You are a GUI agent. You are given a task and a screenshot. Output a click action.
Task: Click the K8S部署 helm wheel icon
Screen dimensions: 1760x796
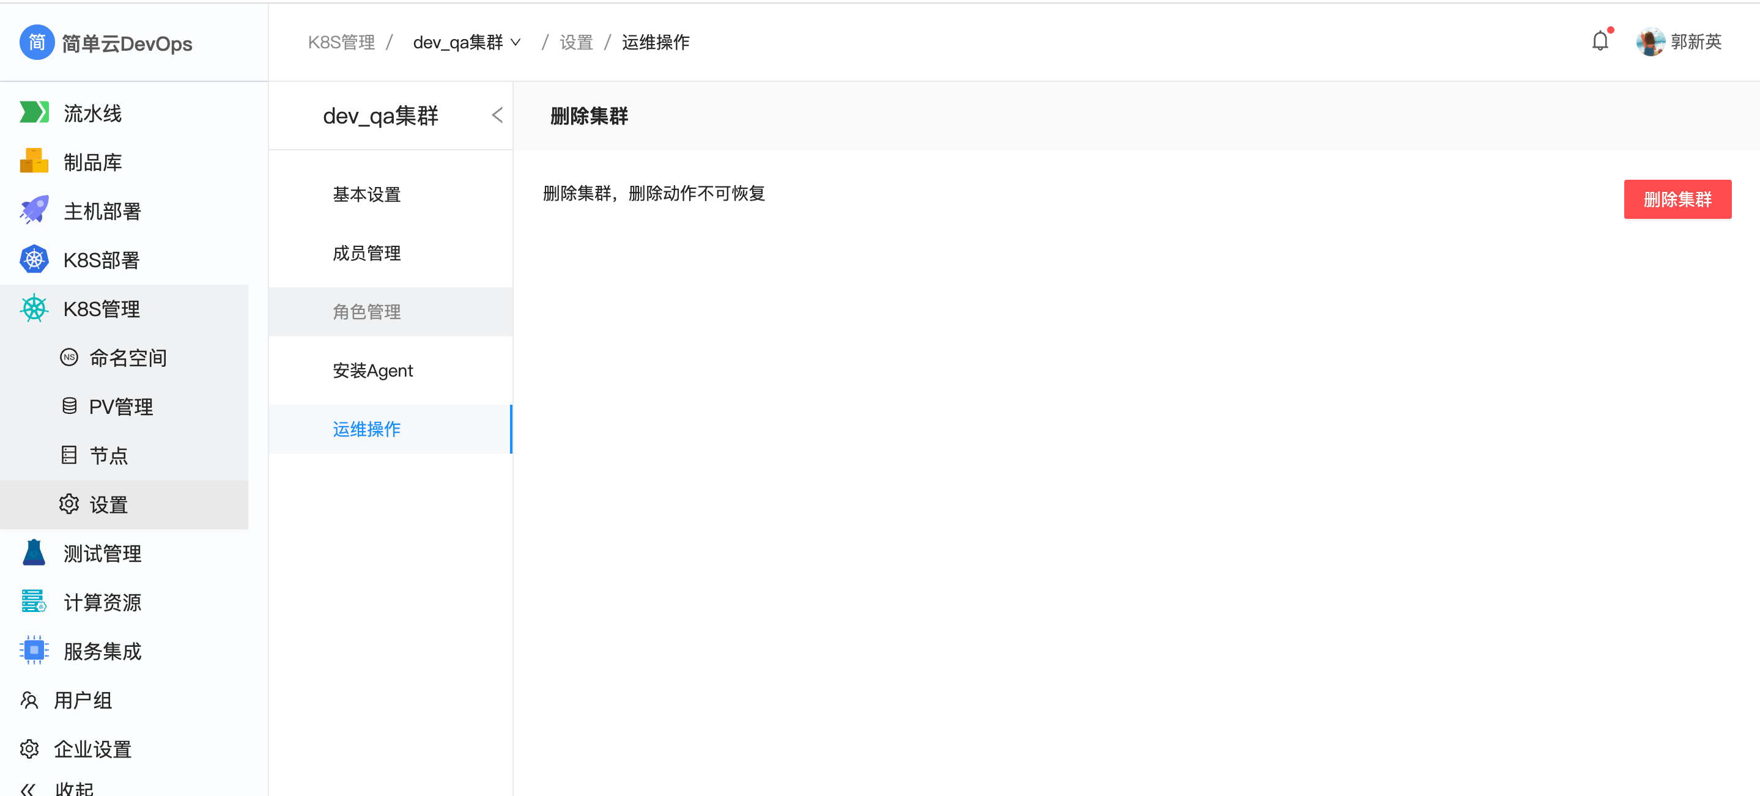34,260
